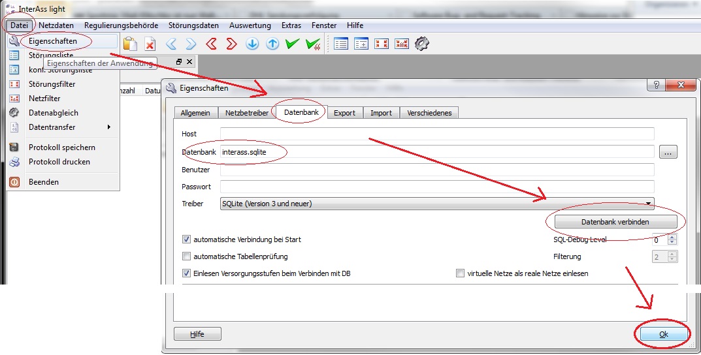701x355 pixels.
Task: Click the blue up arrow circle icon
Action: [272, 44]
